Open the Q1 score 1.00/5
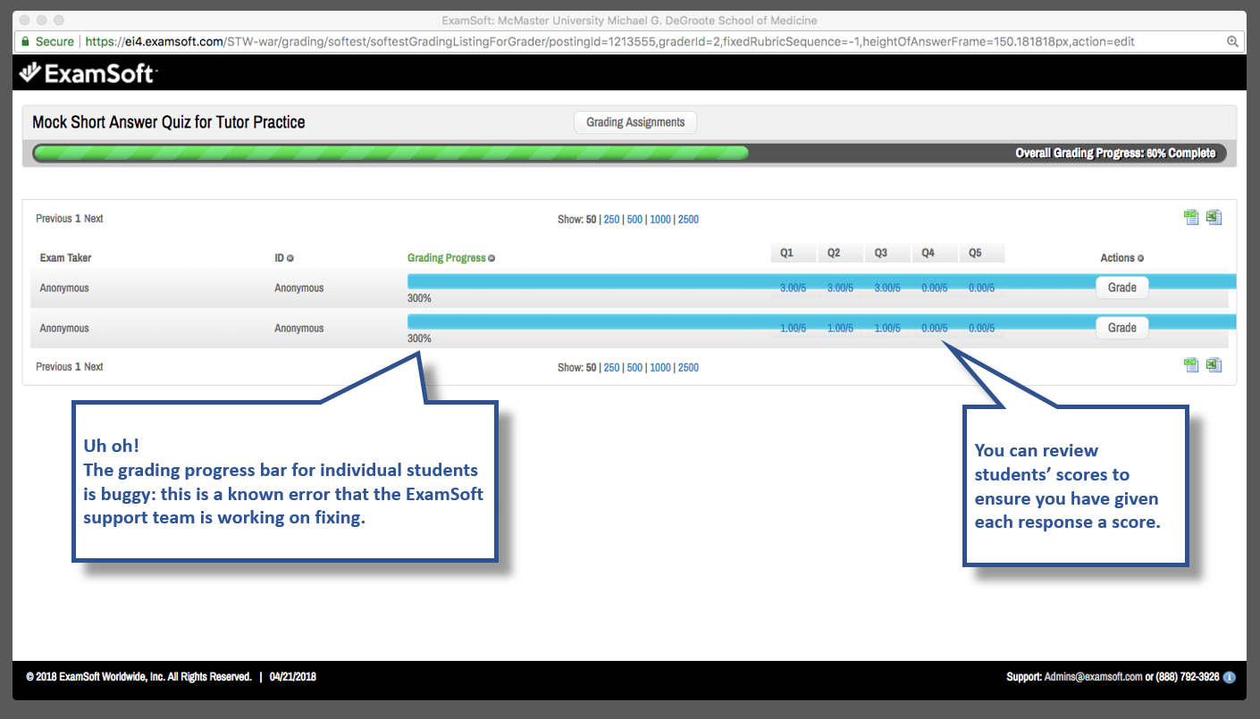This screenshot has height=719, width=1260. [x=793, y=329]
